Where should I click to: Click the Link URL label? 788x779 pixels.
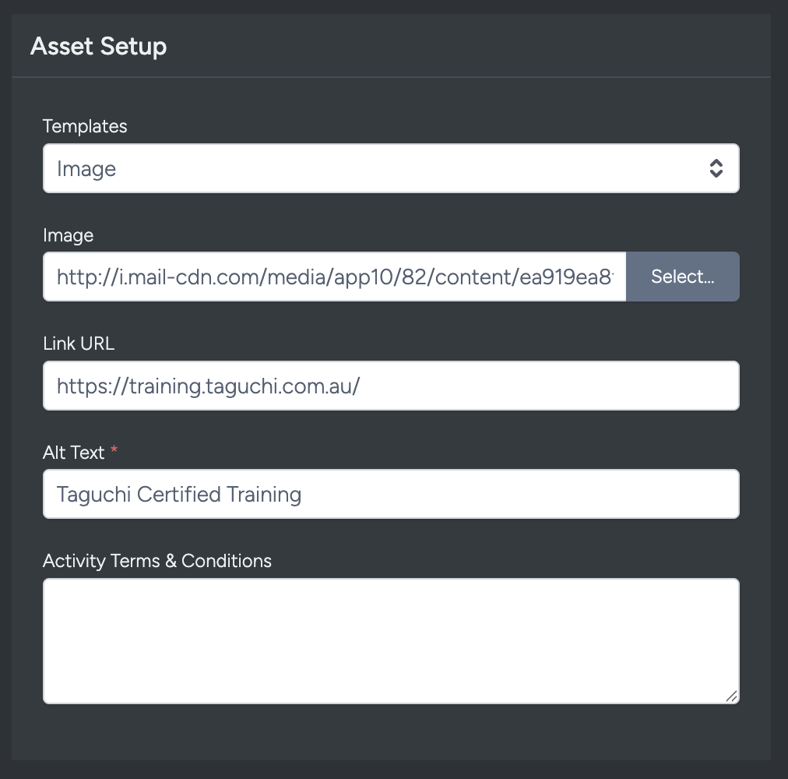click(x=79, y=343)
